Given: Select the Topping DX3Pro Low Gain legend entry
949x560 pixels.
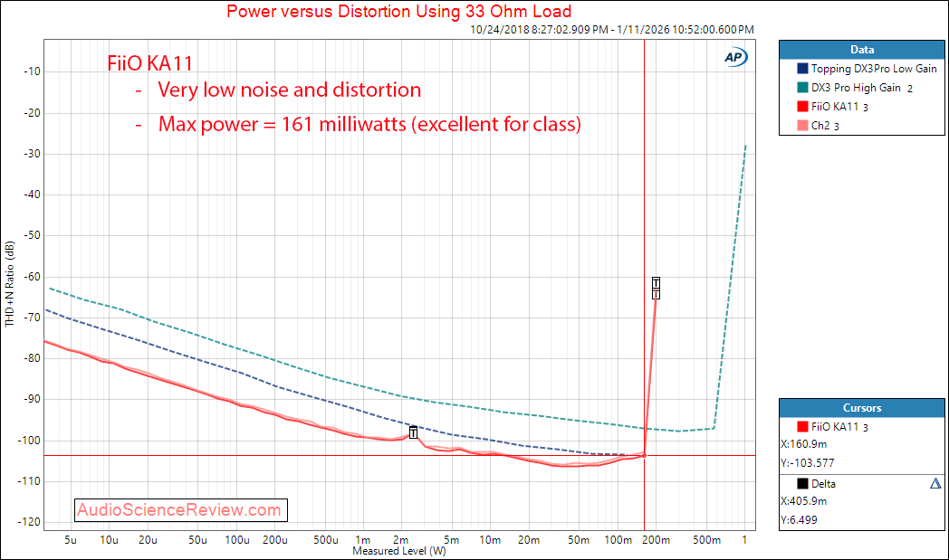Looking at the screenshot, I should pyautogui.click(x=867, y=69).
